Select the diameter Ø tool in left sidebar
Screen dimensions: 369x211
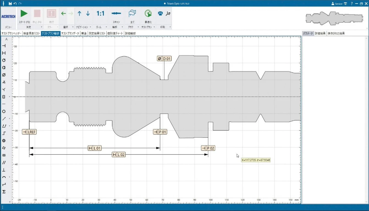[4, 75]
